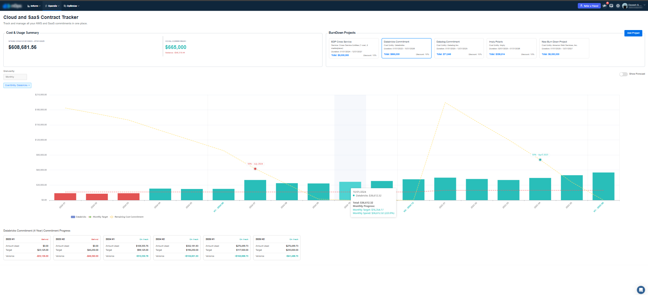Click the Refer a Friend button

[x=589, y=6]
